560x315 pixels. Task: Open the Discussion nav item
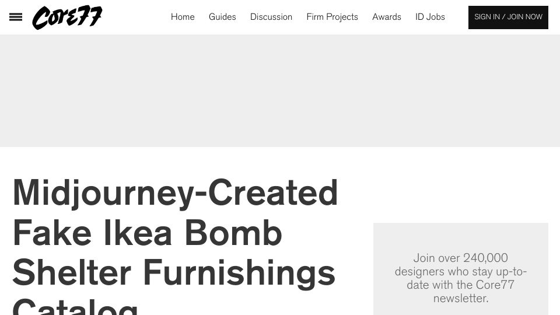pos(271,17)
